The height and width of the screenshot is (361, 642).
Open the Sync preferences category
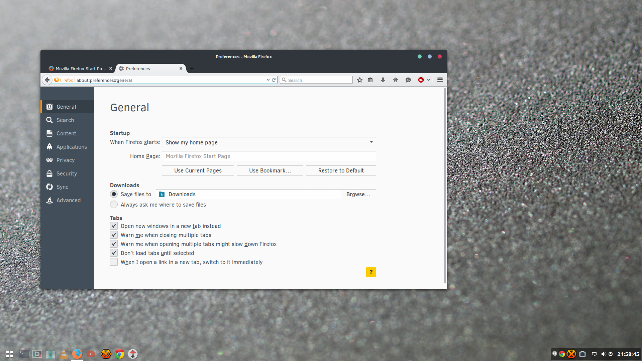67,187
